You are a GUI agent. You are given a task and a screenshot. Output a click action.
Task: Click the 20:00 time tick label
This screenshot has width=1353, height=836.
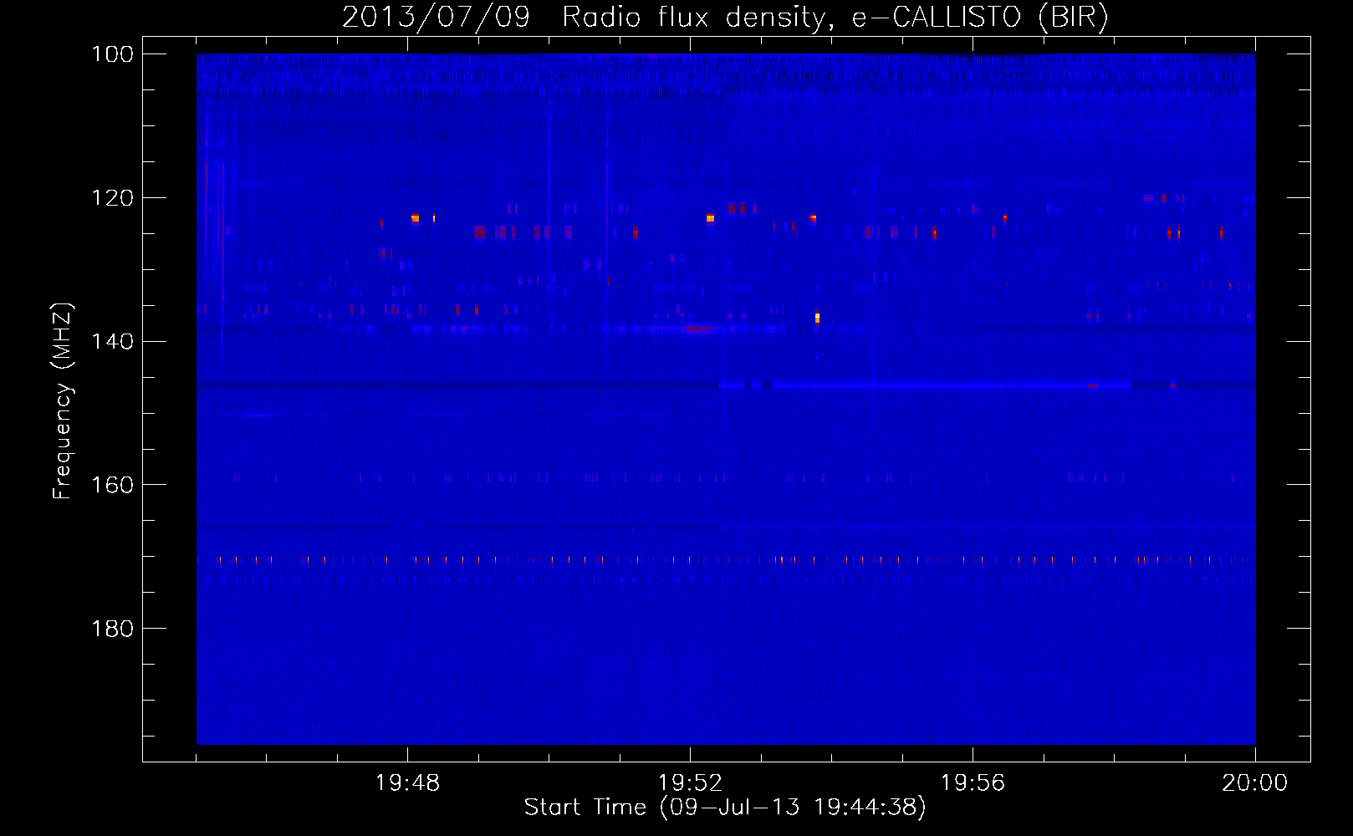click(1255, 783)
